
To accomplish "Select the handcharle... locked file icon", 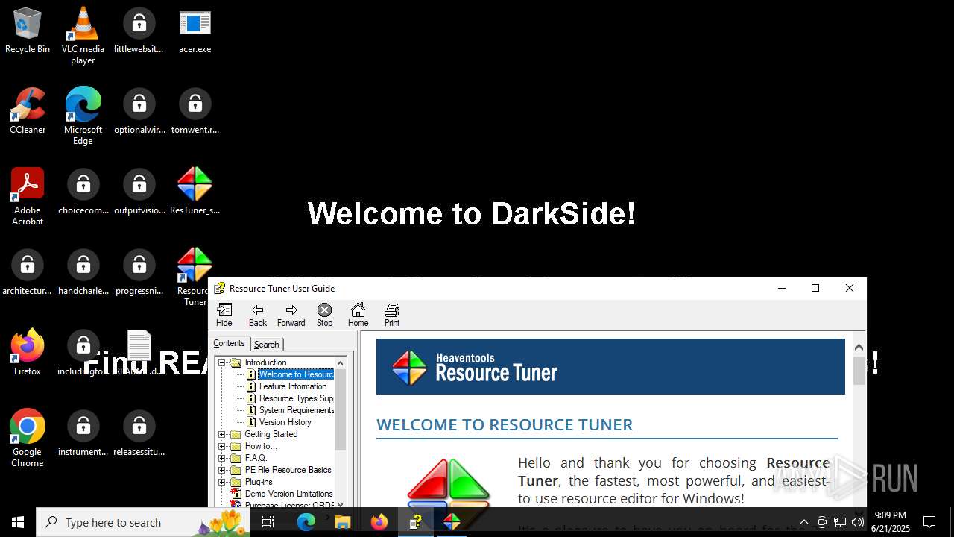I will pos(83,272).
